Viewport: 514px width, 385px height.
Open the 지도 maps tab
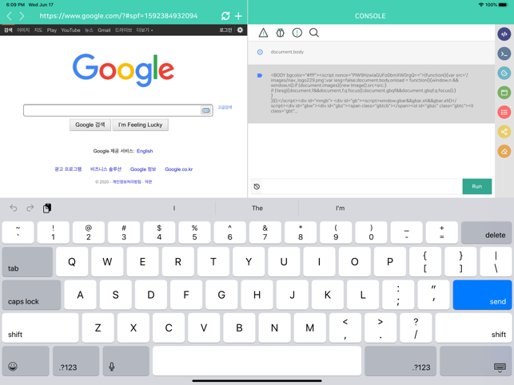[38, 30]
